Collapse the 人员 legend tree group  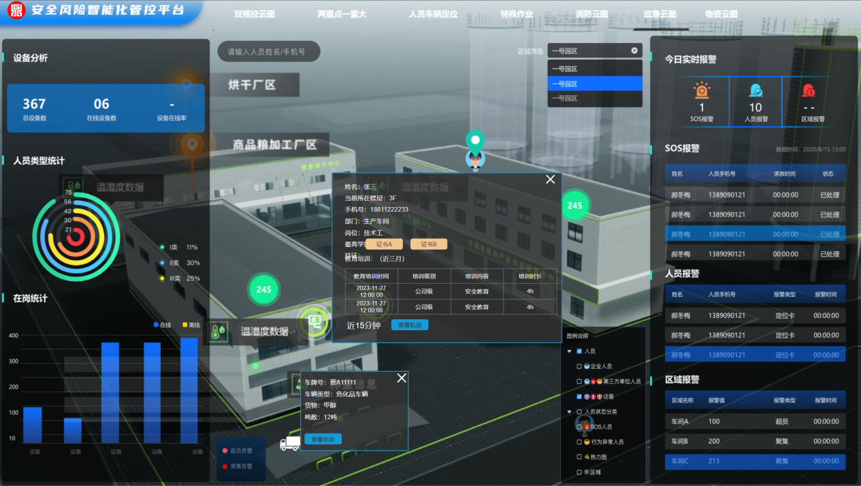pyautogui.click(x=569, y=351)
